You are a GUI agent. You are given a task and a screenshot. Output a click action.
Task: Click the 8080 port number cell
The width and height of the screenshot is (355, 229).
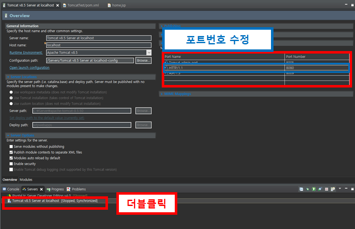[x=317, y=68]
